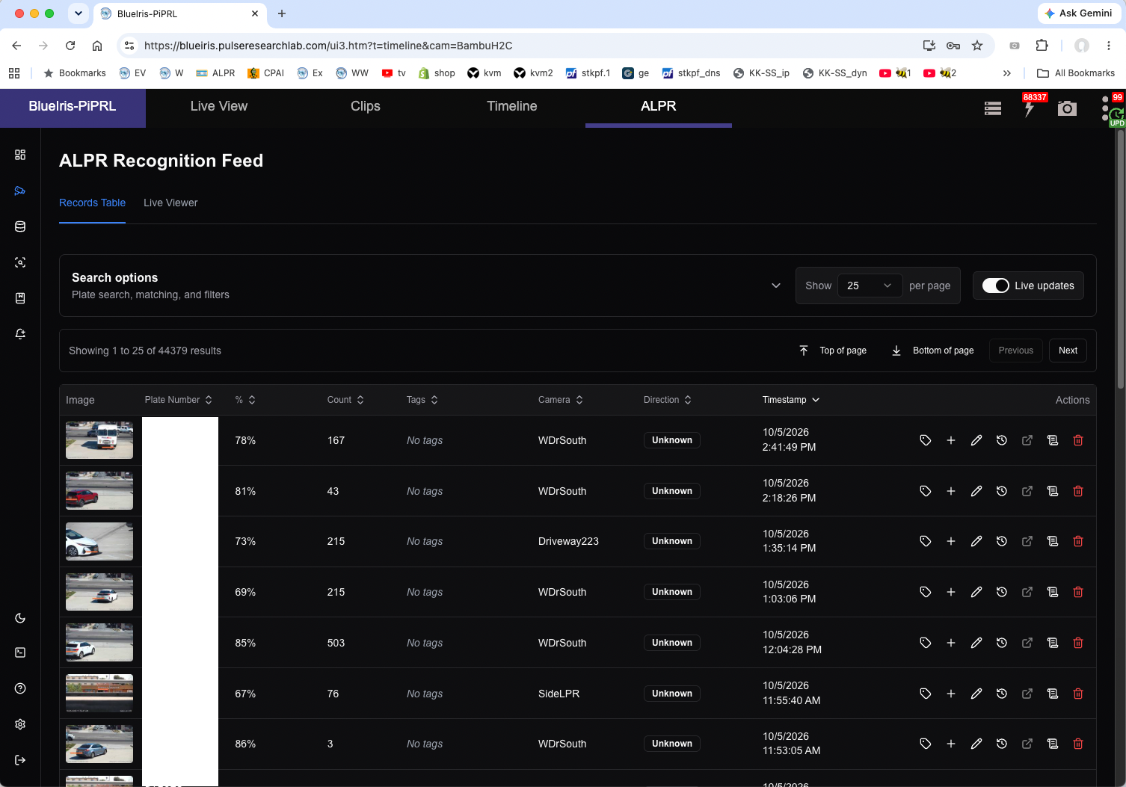Image resolution: width=1126 pixels, height=787 pixels.
Task: Toggle the Live updates switch
Action: (996, 286)
